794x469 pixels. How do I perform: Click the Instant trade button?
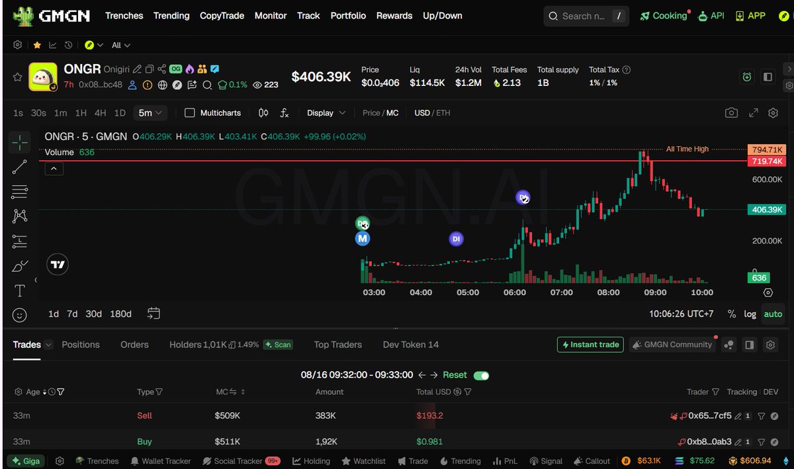pos(590,345)
